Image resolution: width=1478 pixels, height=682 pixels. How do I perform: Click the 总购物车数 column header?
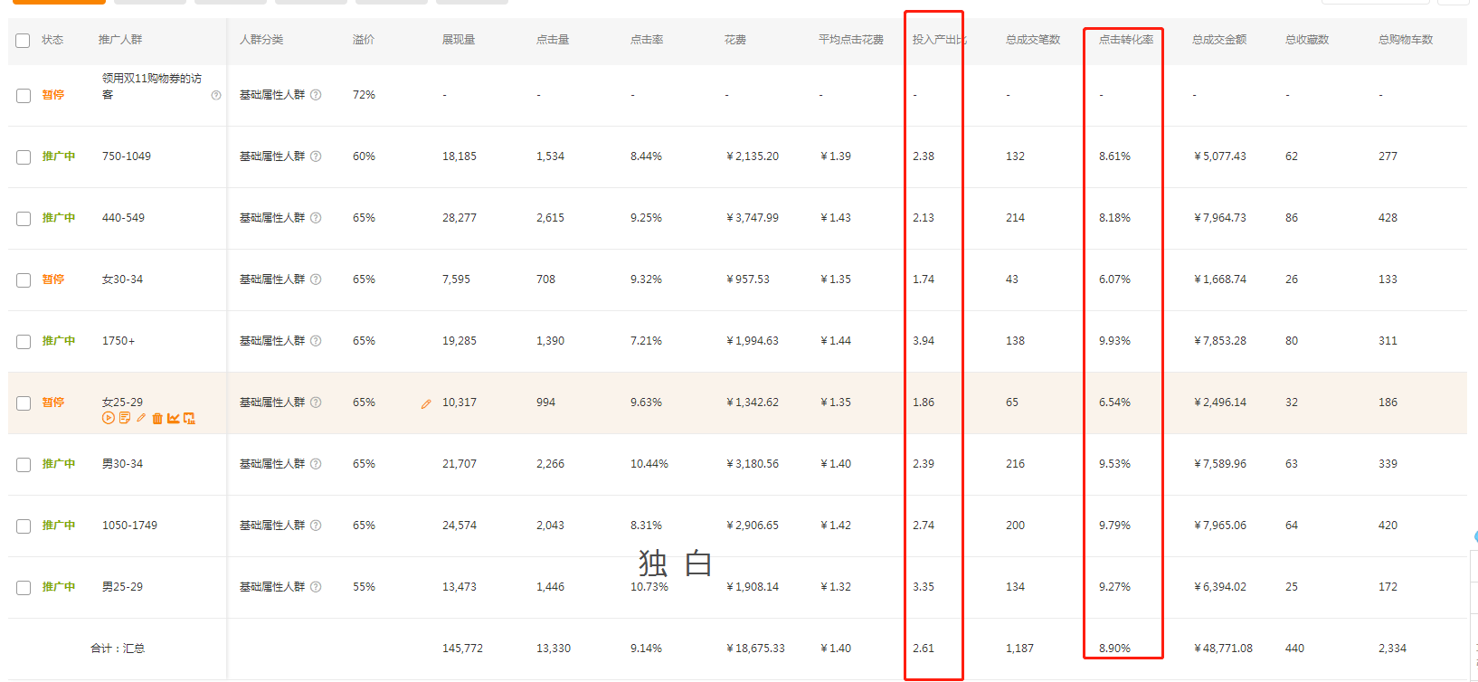(1406, 40)
